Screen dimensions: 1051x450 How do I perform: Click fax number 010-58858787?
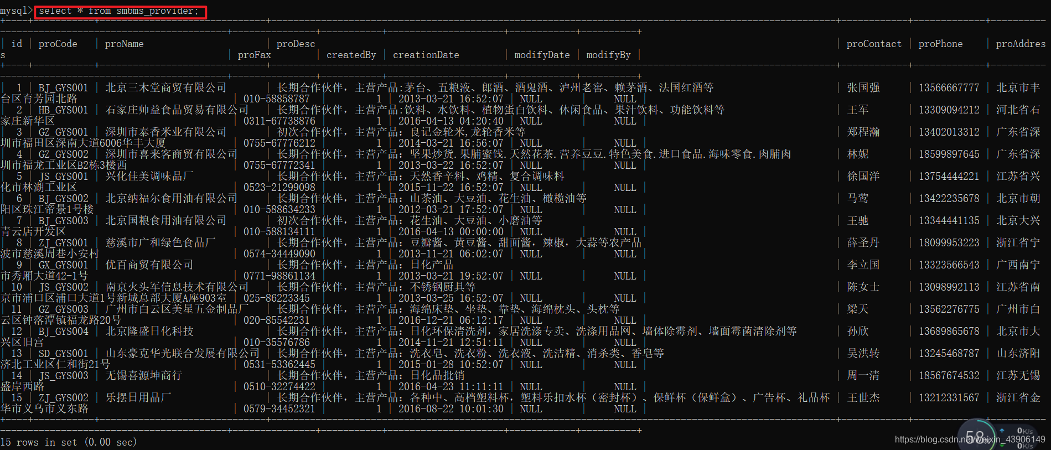277,99
